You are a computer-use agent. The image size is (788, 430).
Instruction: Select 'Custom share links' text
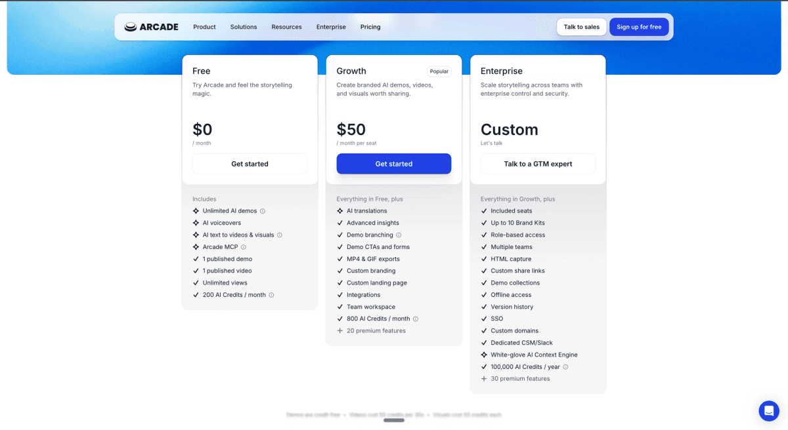coord(518,271)
